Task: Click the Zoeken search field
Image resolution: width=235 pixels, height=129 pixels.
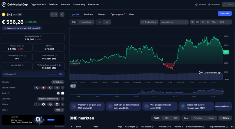Action: 228,5
